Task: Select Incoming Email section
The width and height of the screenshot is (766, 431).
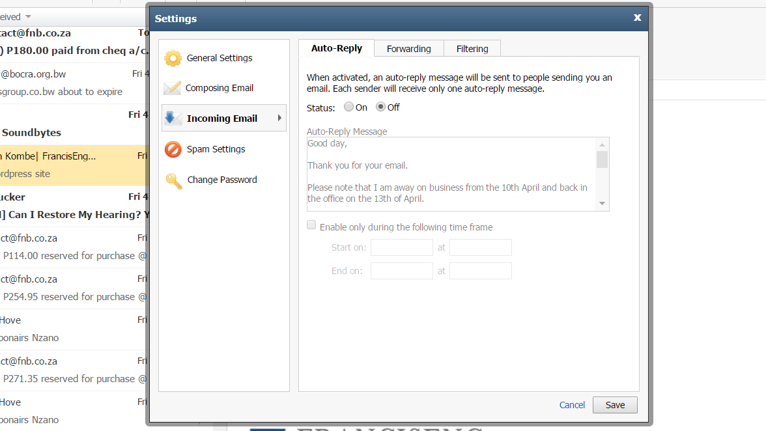Action: pyautogui.click(x=224, y=118)
